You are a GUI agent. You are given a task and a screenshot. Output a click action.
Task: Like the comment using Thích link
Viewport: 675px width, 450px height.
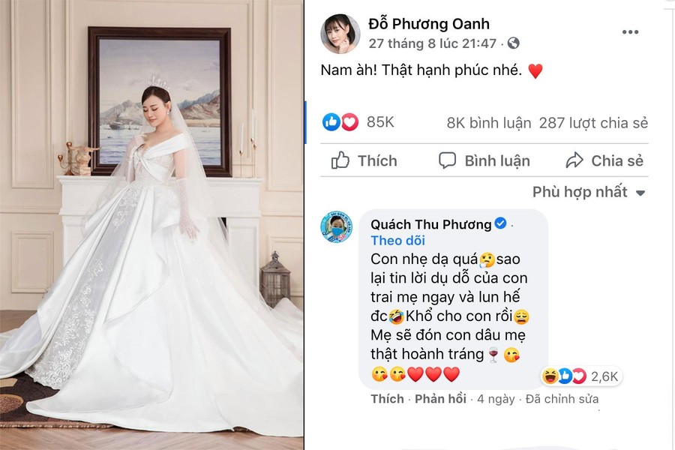[x=388, y=399]
